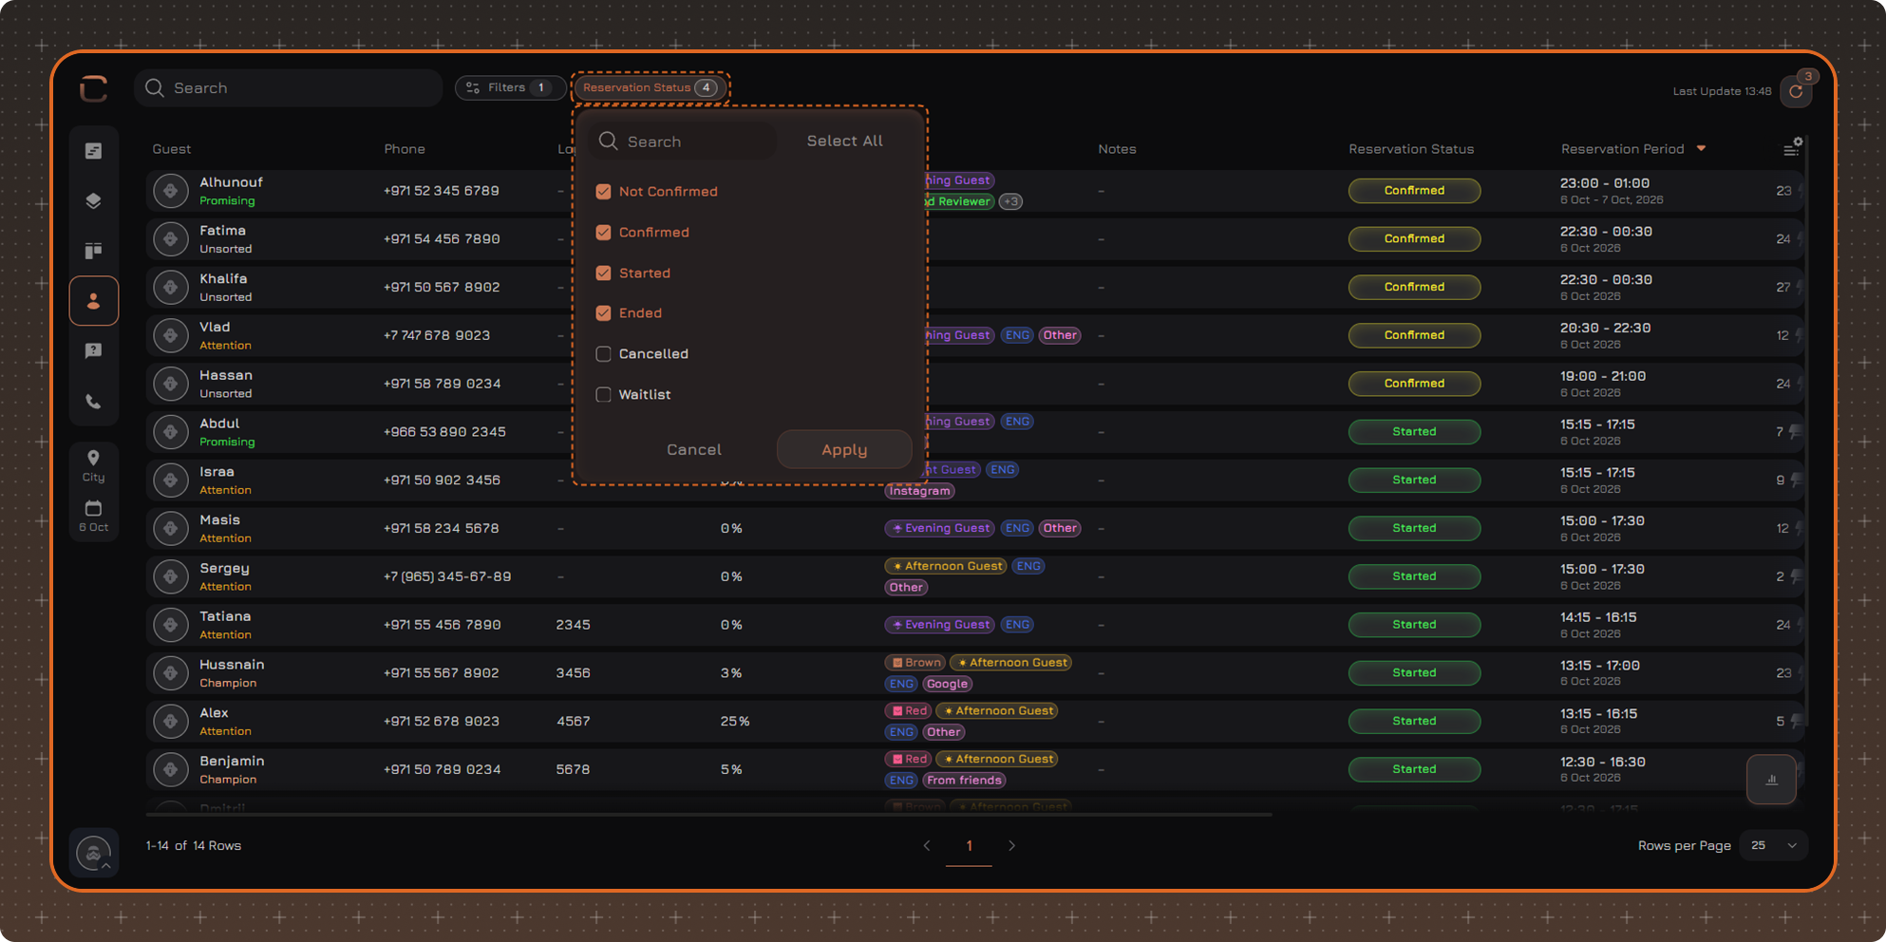
Task: Open the Rows per Page dropdown
Action: click(1773, 845)
